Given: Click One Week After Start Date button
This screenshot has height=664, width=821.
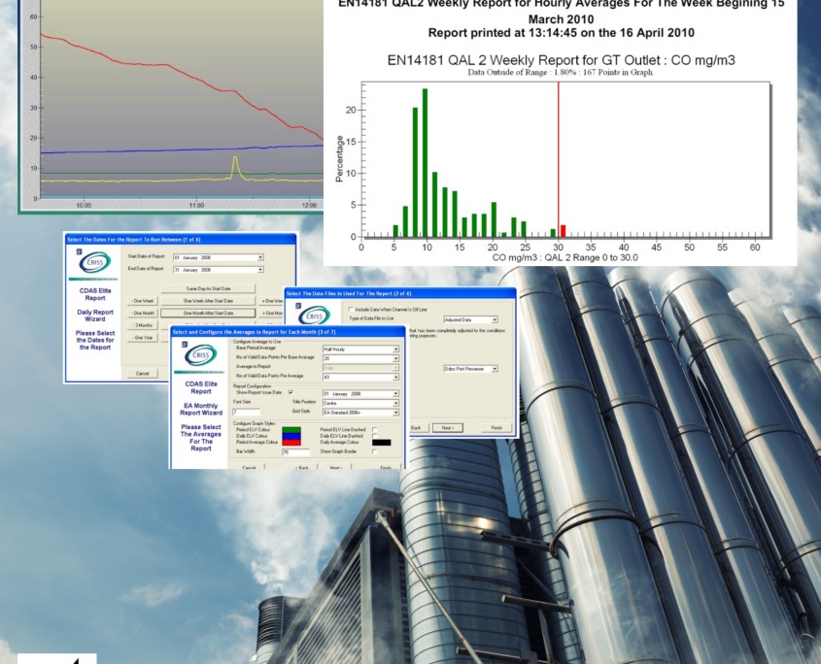Looking at the screenshot, I should [x=208, y=301].
